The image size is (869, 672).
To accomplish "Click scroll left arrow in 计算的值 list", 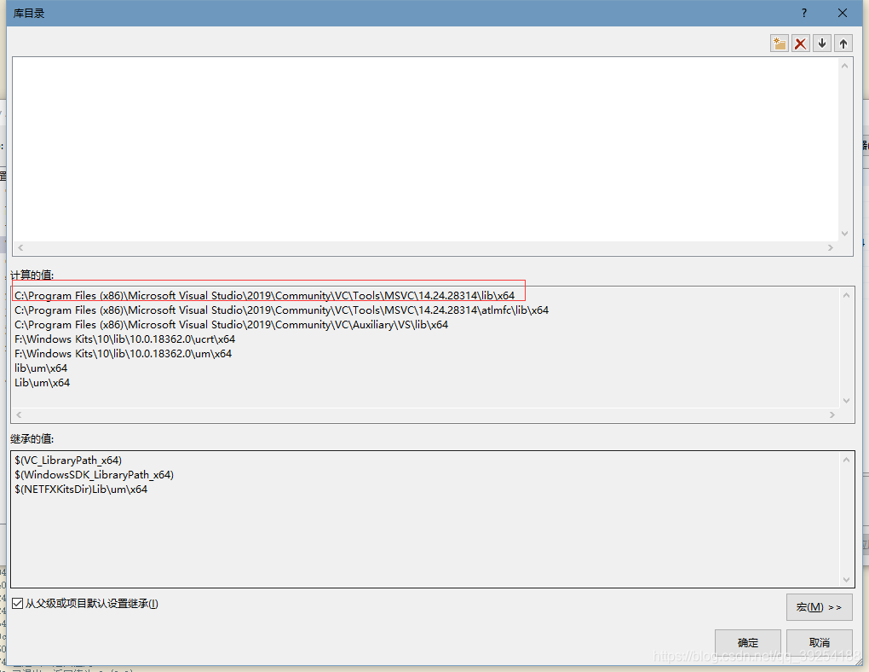I will pos(19,414).
